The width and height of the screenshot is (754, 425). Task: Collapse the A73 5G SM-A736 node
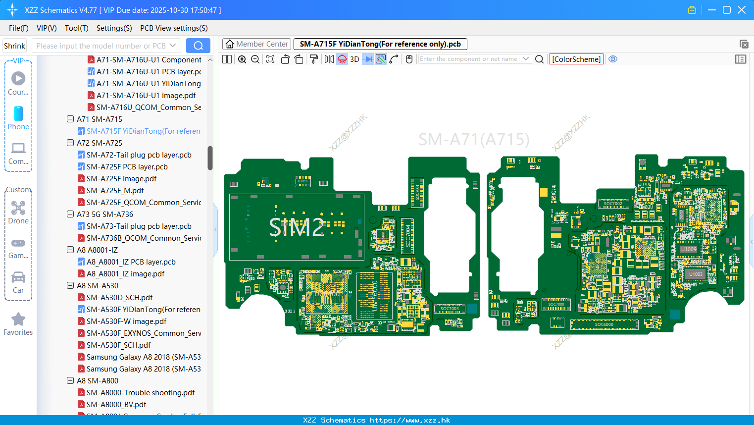tap(70, 214)
